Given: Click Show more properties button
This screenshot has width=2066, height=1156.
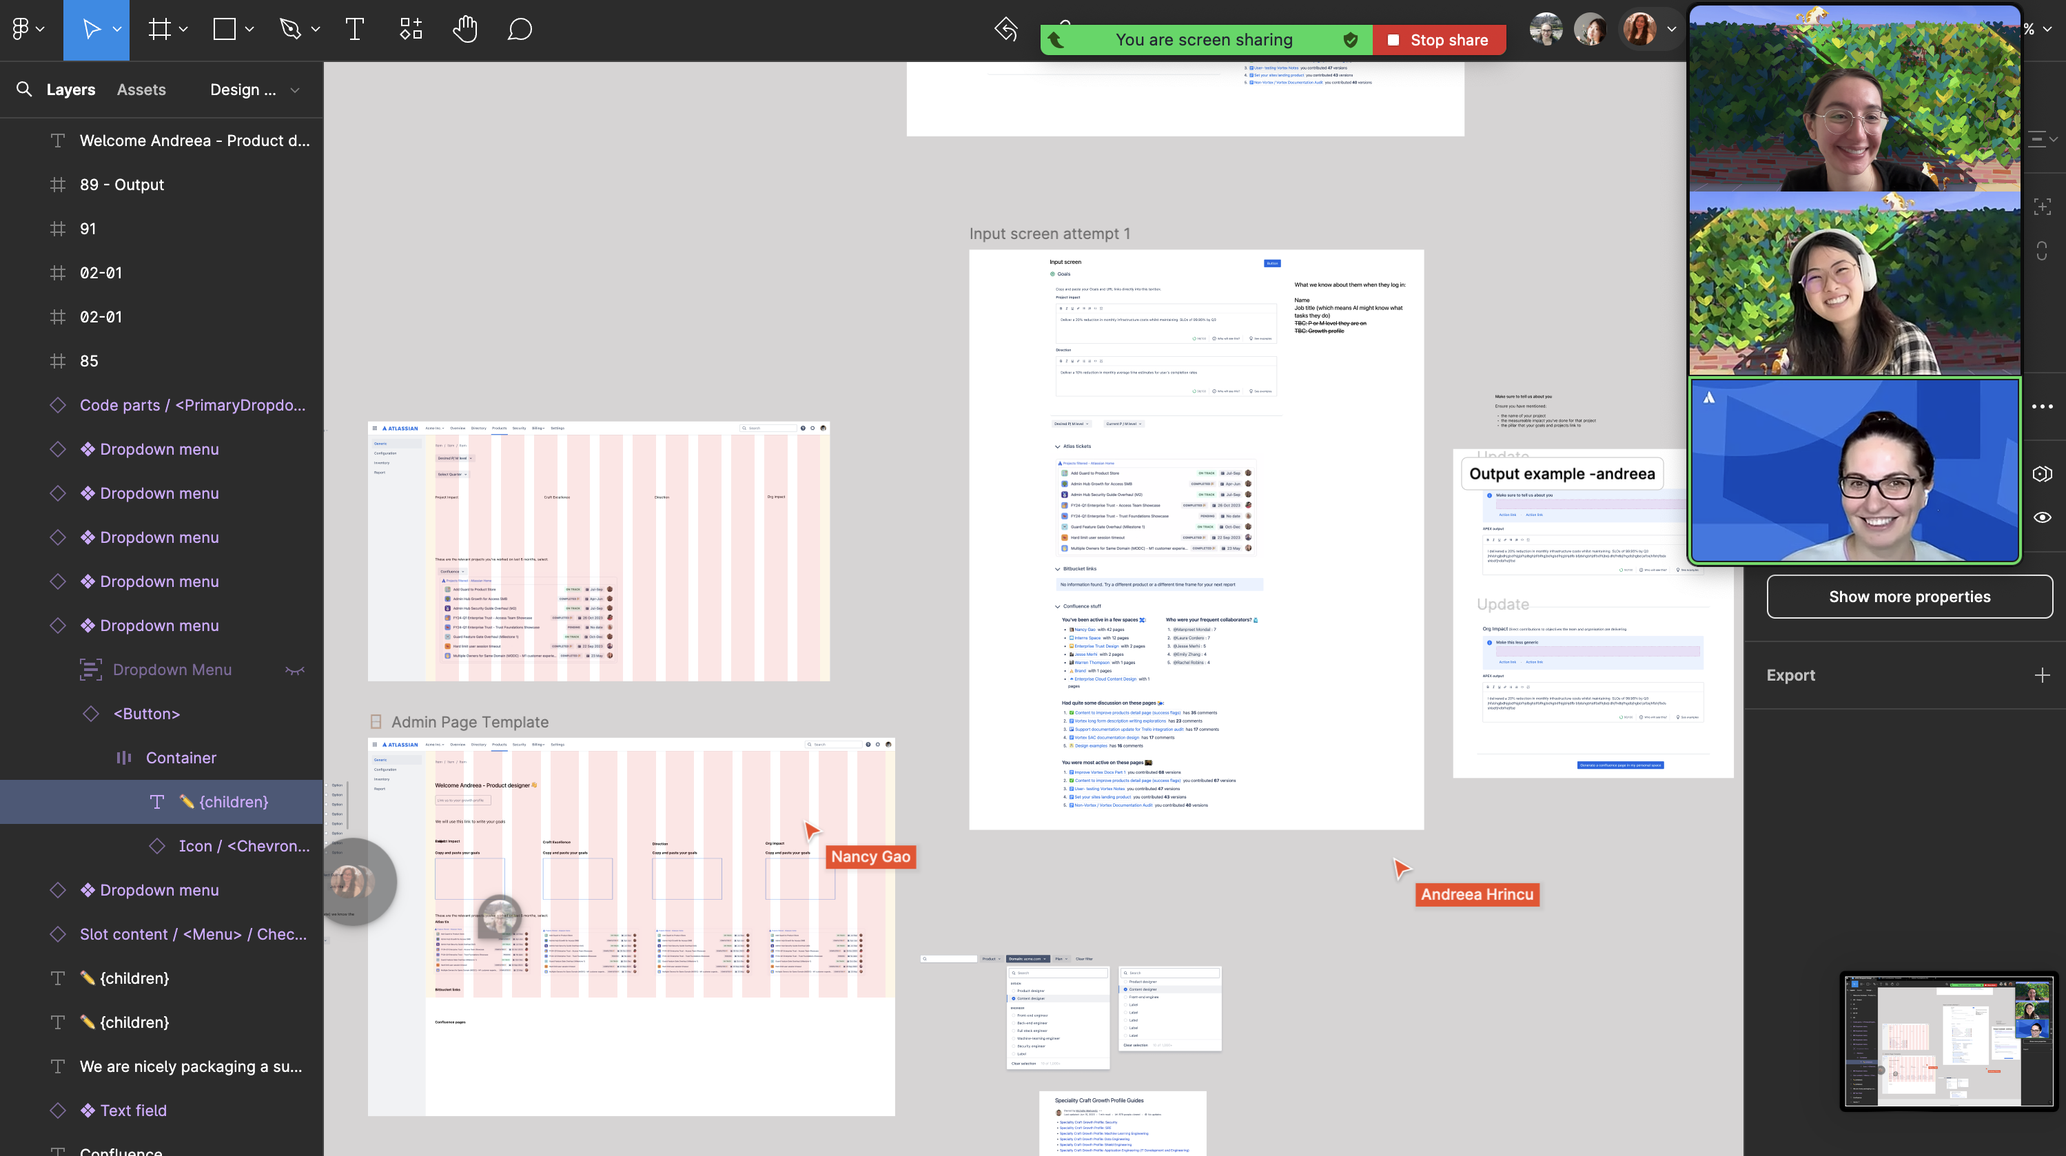Looking at the screenshot, I should click(1909, 597).
